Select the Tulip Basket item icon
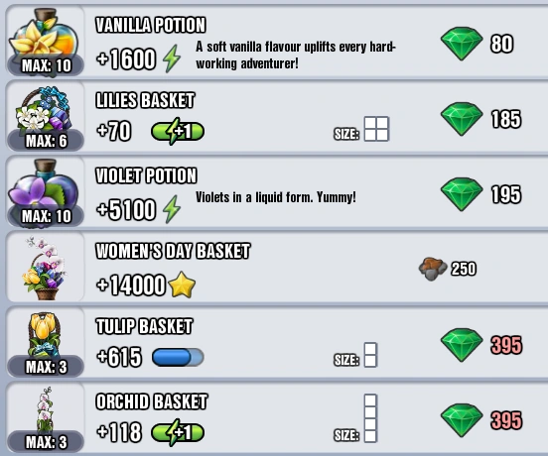The height and width of the screenshot is (456, 548). [44, 334]
